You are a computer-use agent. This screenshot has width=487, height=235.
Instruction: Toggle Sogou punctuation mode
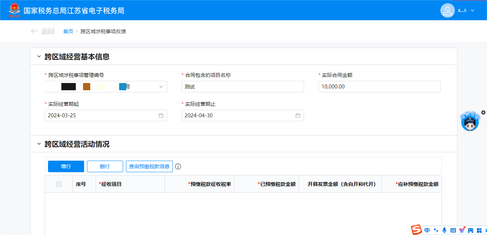[436, 230]
